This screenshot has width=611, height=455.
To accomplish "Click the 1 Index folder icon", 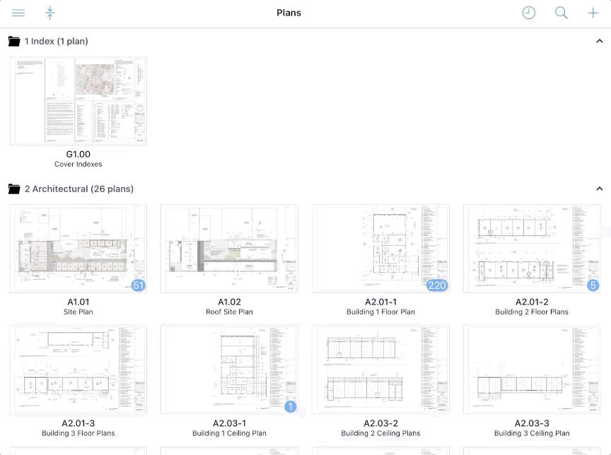I will pos(14,41).
